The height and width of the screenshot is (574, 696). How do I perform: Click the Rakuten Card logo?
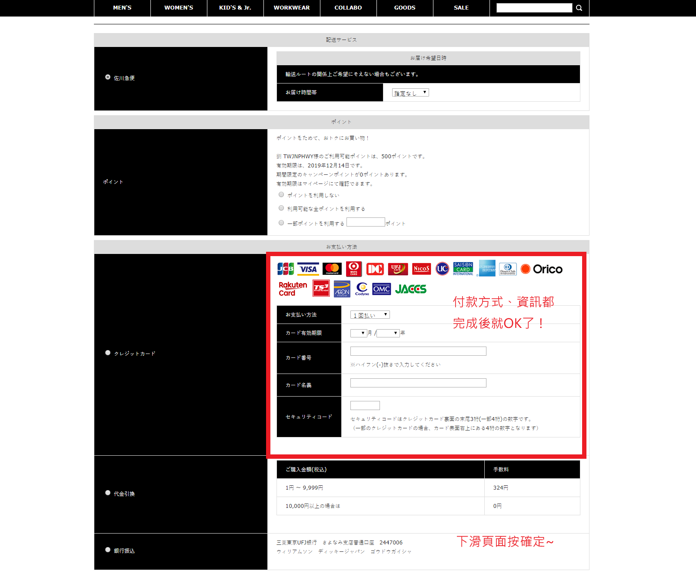pos(293,289)
